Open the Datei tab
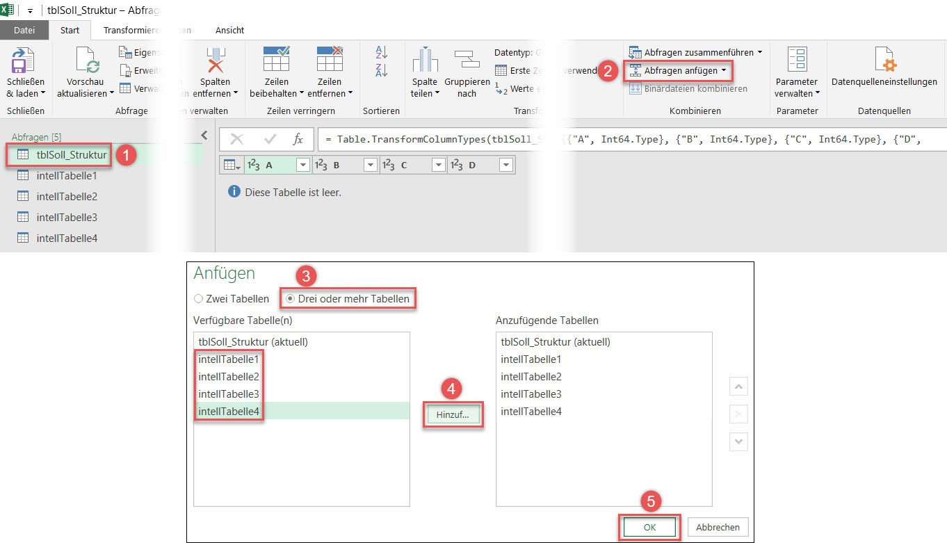The width and height of the screenshot is (947, 543). (24, 30)
